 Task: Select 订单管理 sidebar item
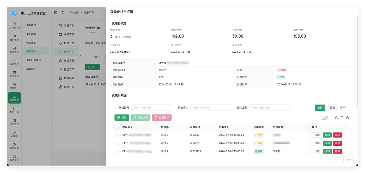(x=14, y=98)
